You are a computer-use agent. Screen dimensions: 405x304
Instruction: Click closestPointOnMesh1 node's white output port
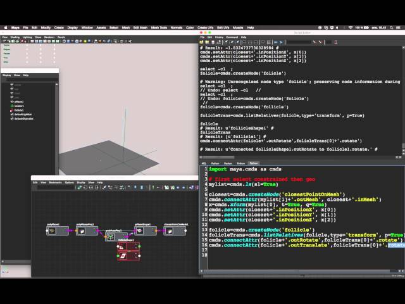pyautogui.click(x=185, y=231)
